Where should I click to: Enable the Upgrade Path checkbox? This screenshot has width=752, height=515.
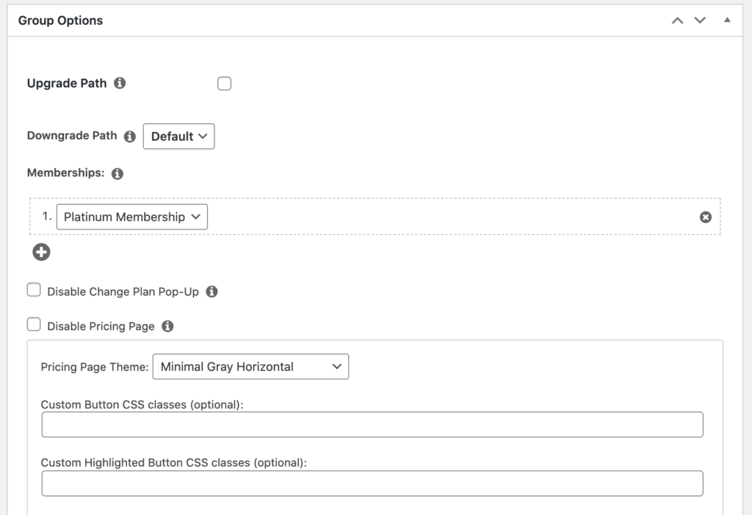coord(224,84)
